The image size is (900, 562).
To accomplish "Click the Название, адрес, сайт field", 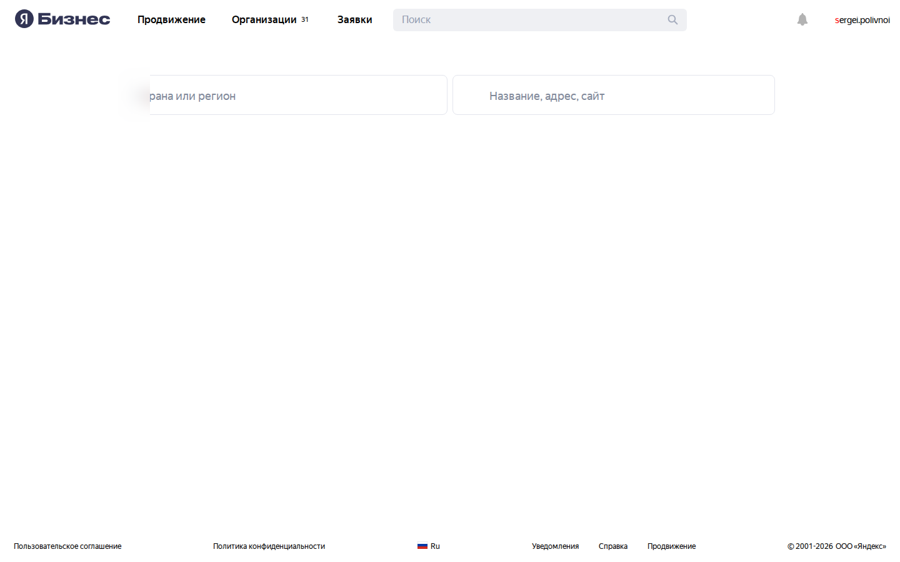I will pos(614,95).
